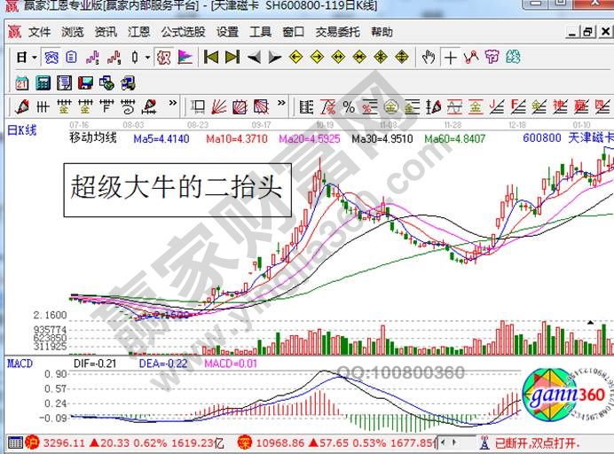Viewport: 614px width, 454px height.
Task: Click the red floppy disk save icon
Action: coord(86,83)
